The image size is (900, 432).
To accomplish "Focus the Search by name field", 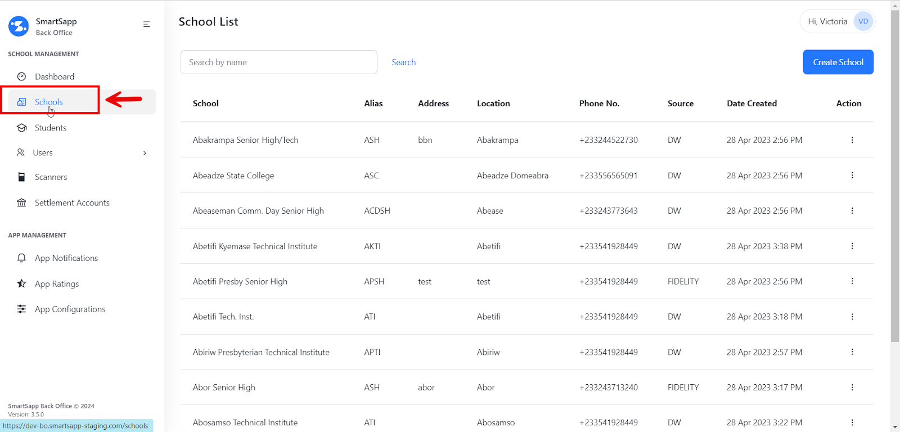I will [278, 62].
